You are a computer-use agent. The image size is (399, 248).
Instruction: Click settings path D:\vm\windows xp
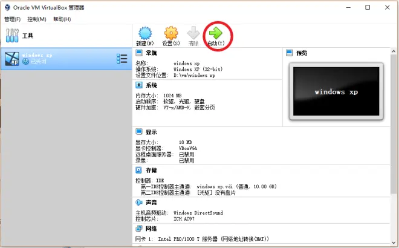point(195,76)
